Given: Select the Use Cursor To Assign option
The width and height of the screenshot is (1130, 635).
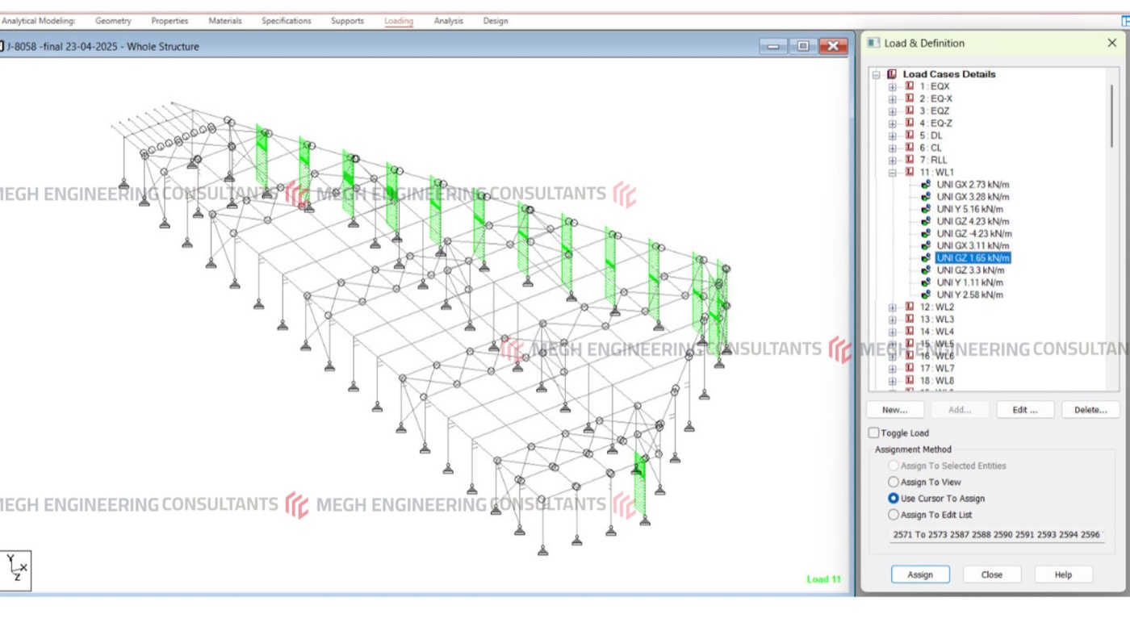Looking at the screenshot, I should pos(893,499).
